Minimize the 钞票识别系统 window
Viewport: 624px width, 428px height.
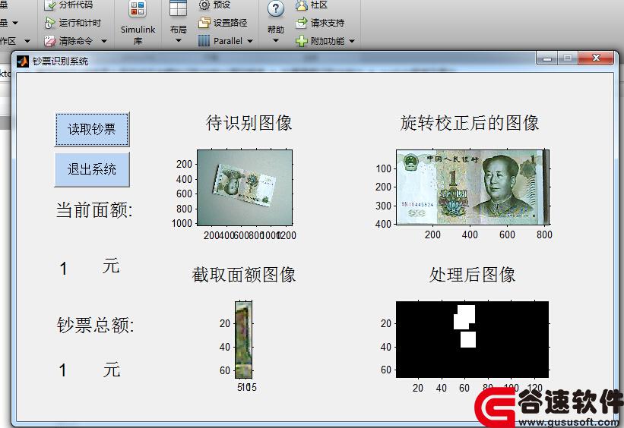coord(546,58)
